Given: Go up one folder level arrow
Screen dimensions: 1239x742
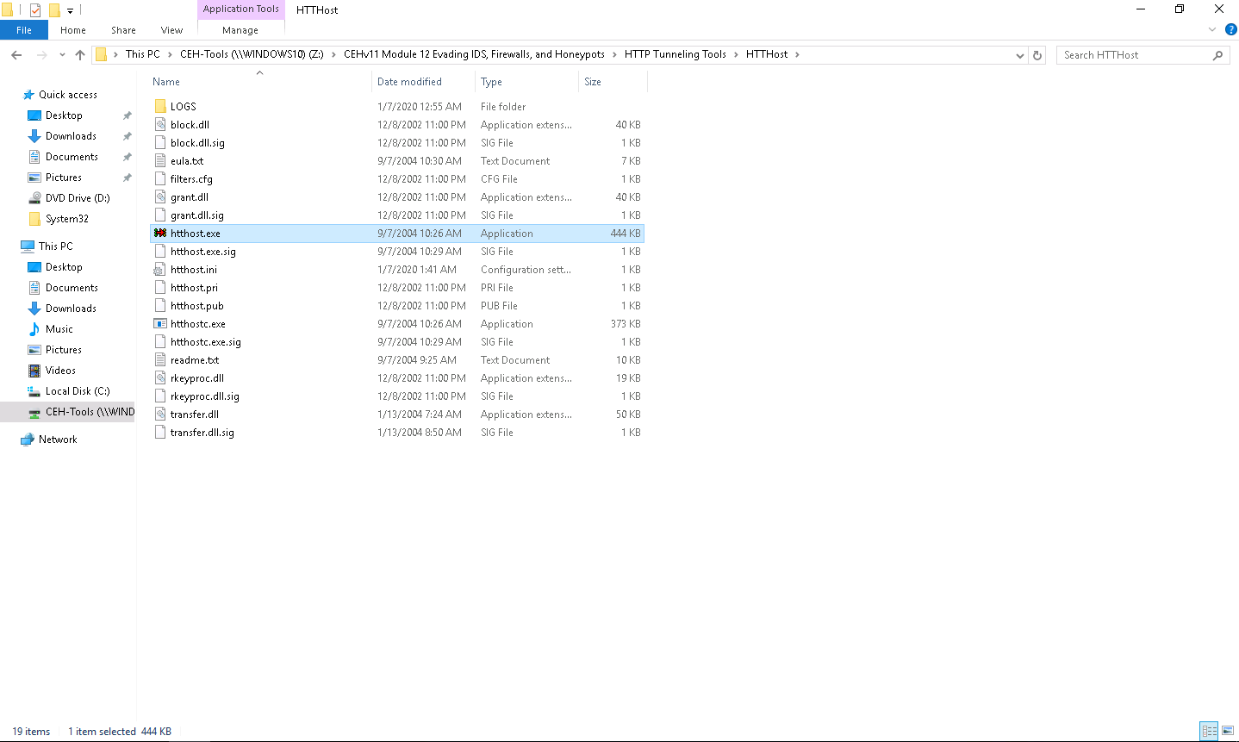Looking at the screenshot, I should coord(80,55).
